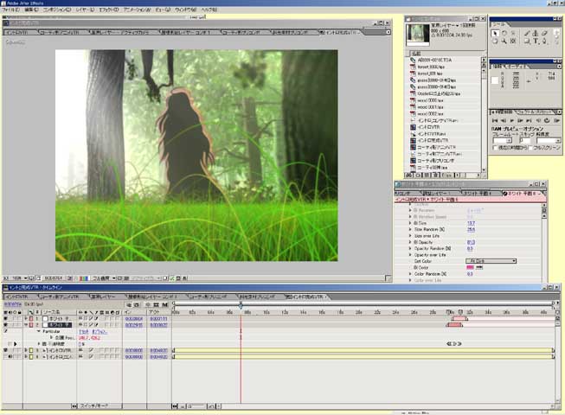Open frame rate dropdown in RAM preview options

[x=503, y=141]
